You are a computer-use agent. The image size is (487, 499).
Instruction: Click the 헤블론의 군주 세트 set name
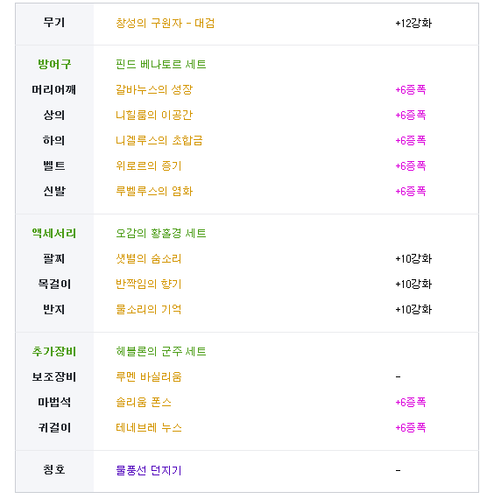(x=161, y=352)
